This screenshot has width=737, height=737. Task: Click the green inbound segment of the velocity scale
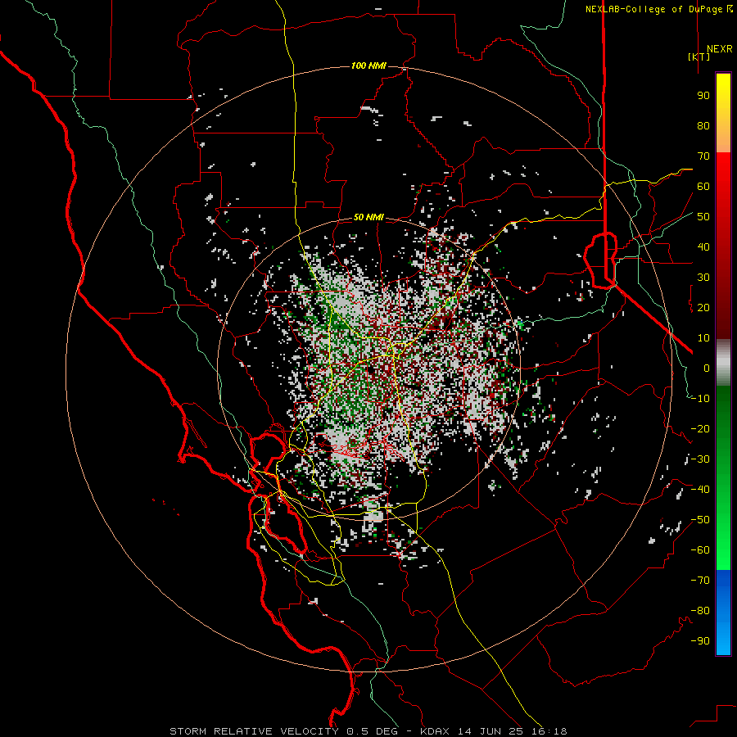point(723,477)
